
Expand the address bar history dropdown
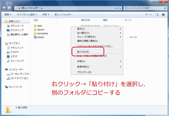tap(116, 8)
